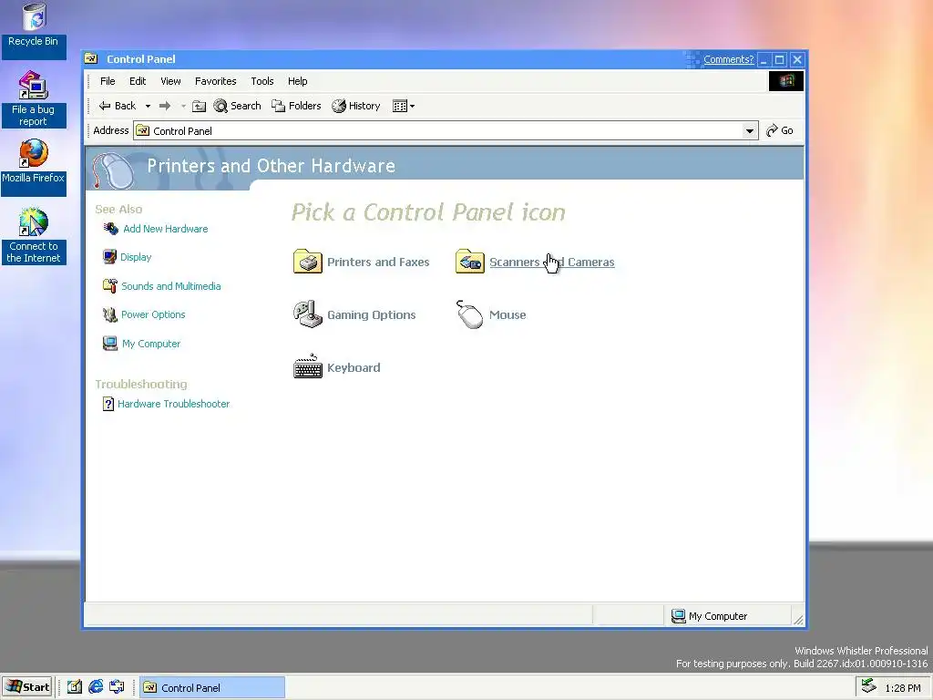Click the Sounds and Multimedia link

[170, 286]
